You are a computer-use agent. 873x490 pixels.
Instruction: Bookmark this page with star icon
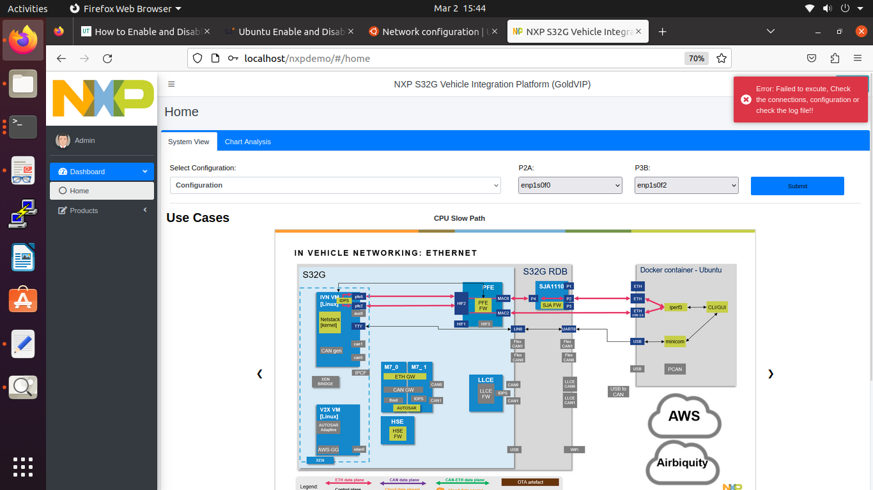(722, 58)
